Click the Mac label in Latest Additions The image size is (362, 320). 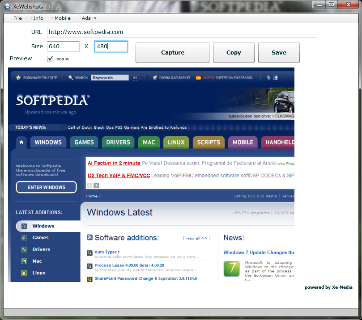[37, 261]
